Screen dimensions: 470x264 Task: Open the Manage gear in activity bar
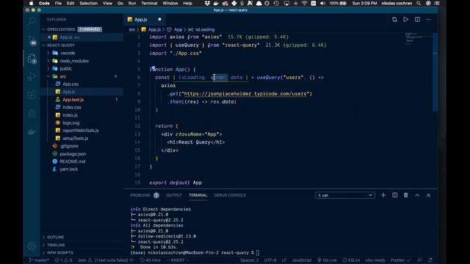click(32, 246)
